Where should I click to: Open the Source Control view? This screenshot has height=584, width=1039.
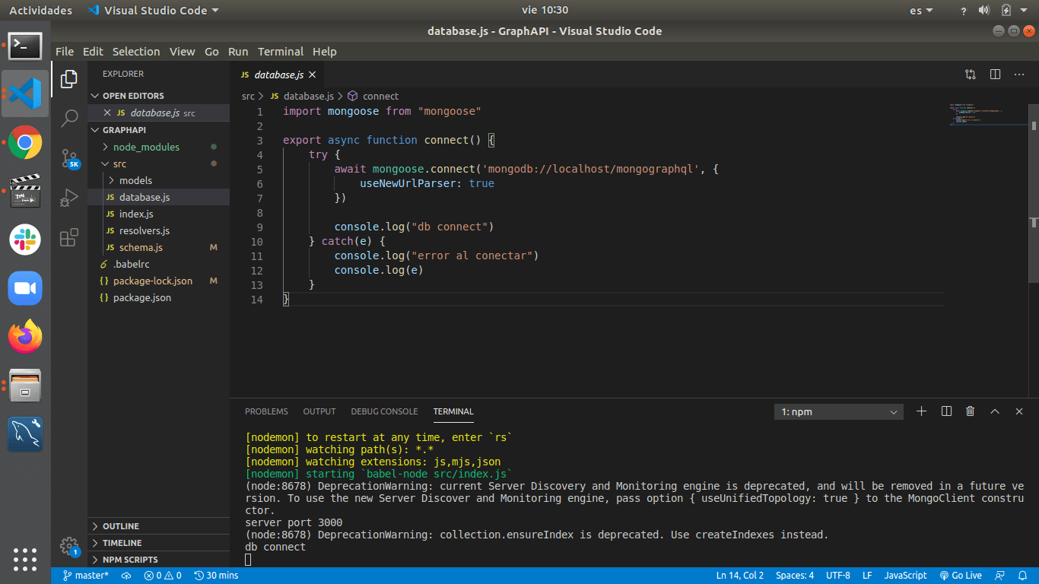[x=69, y=158]
